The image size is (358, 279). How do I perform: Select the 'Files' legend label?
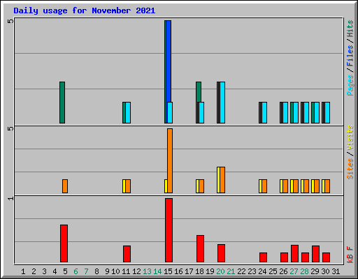[x=350, y=56]
